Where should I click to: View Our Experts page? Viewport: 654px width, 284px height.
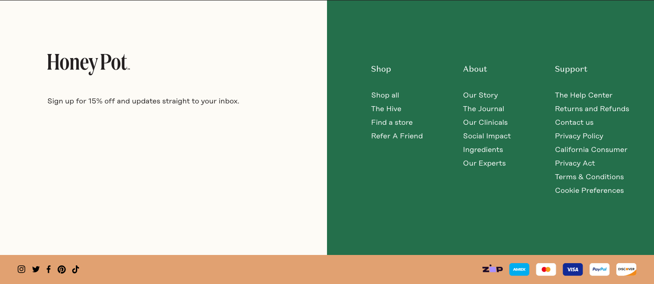(484, 163)
